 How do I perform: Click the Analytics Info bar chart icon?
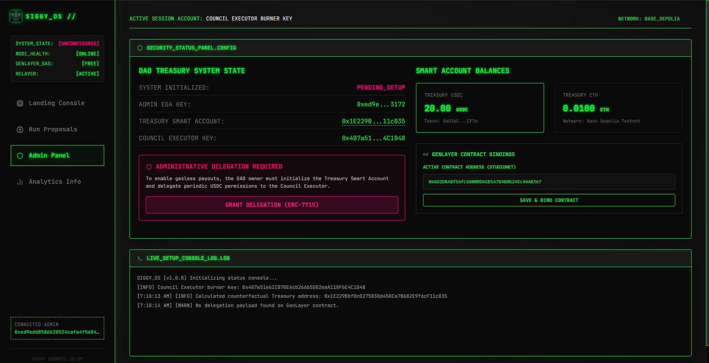pyautogui.click(x=20, y=182)
